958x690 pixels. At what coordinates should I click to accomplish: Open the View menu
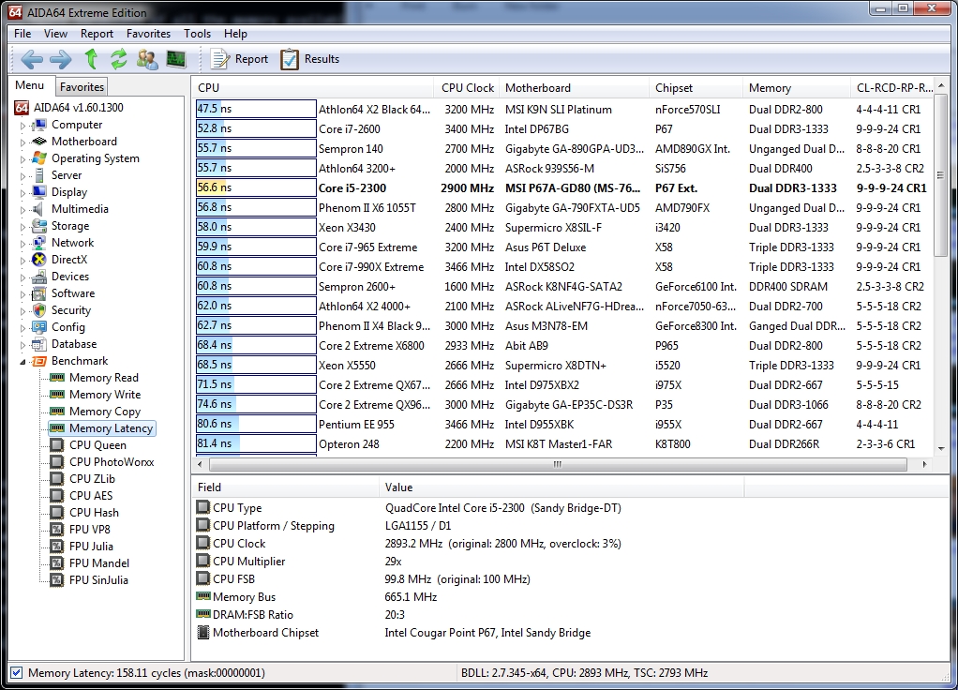[x=55, y=34]
